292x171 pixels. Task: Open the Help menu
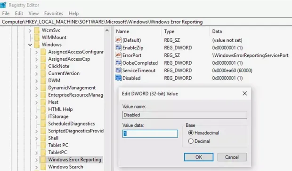(x=74, y=13)
